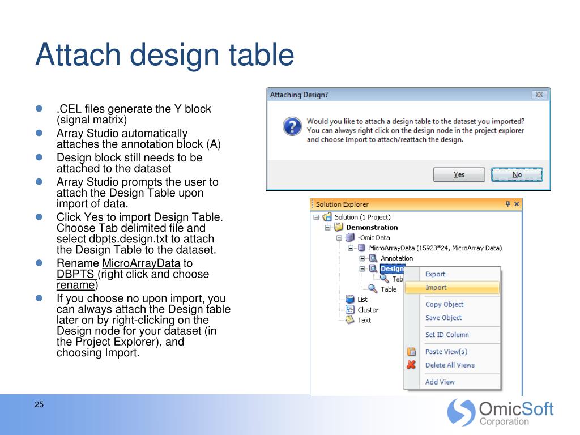Click the Design node icon
The height and width of the screenshot is (435, 580).
[x=373, y=268]
